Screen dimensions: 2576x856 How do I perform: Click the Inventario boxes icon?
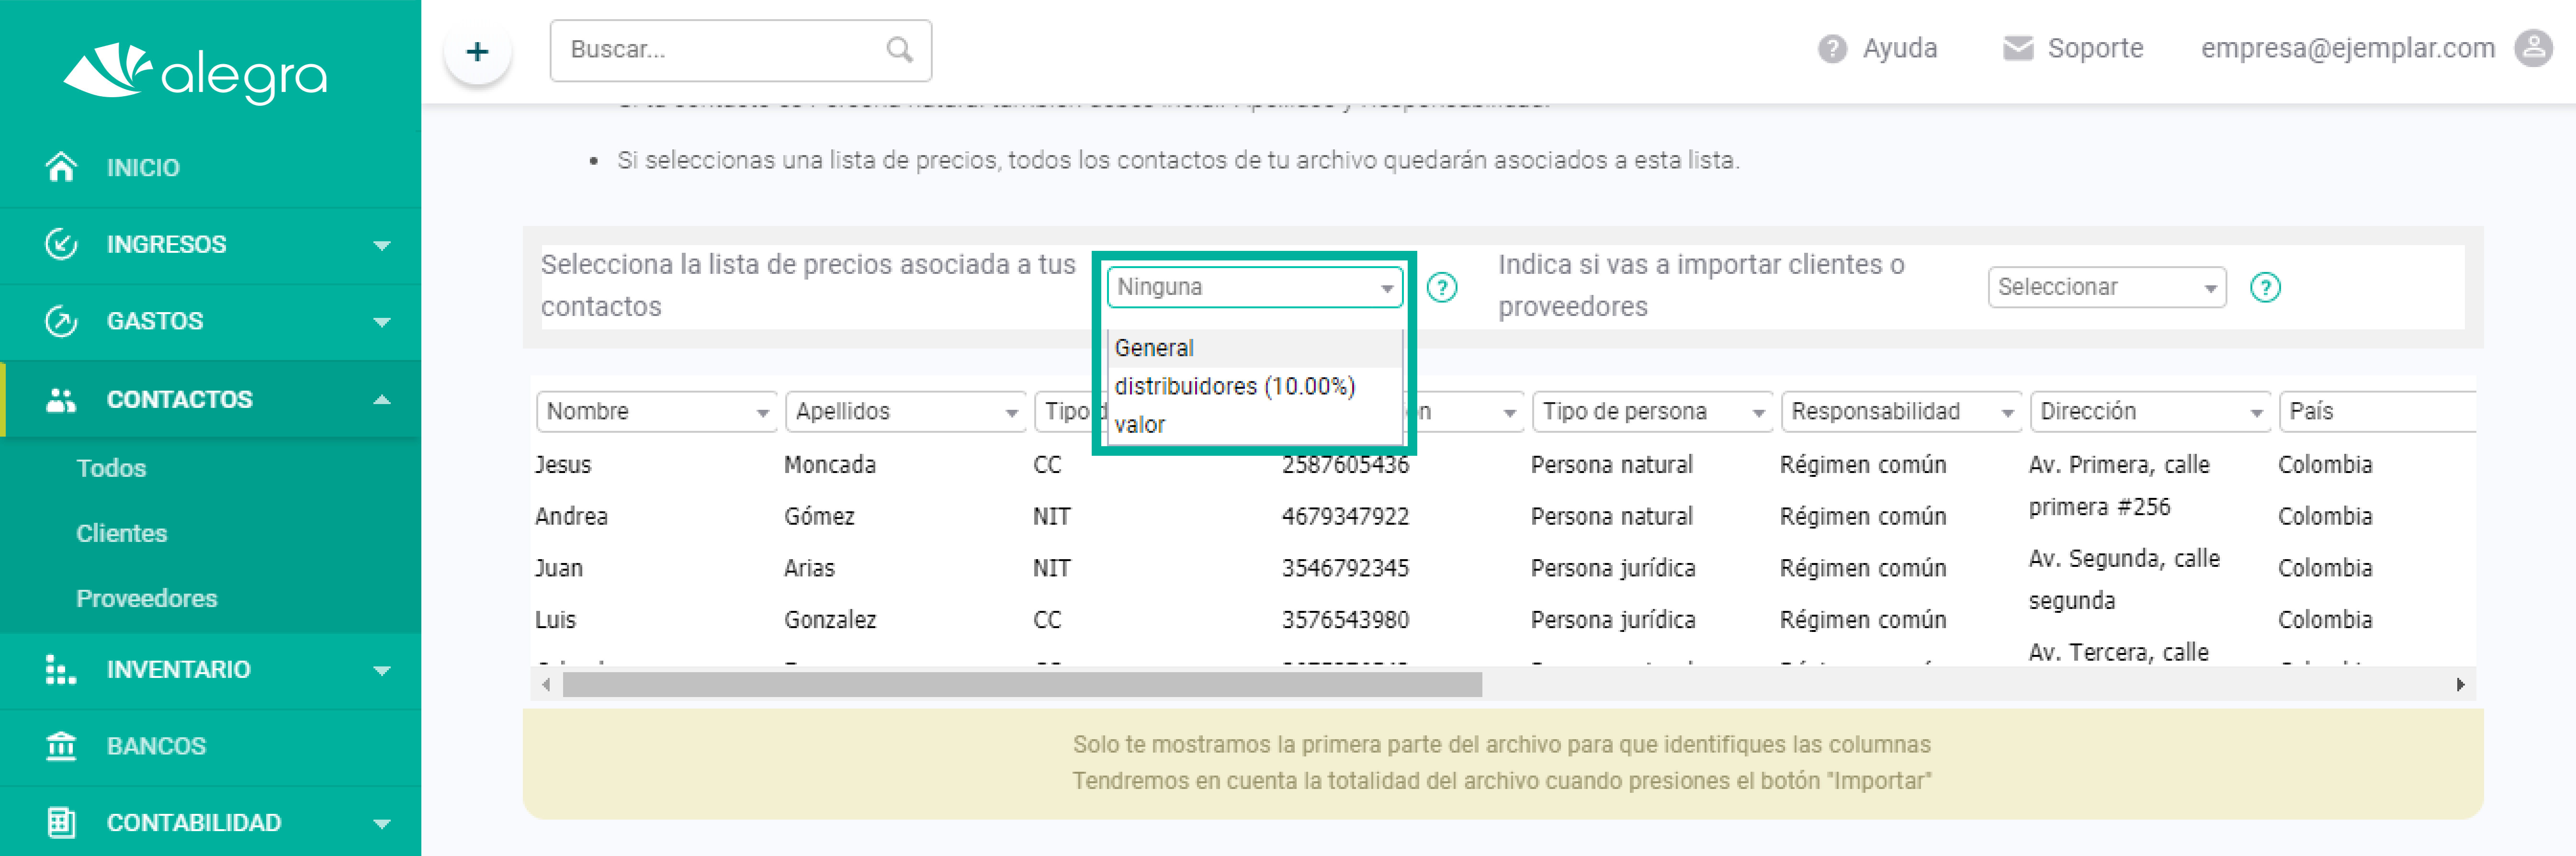[x=62, y=669]
